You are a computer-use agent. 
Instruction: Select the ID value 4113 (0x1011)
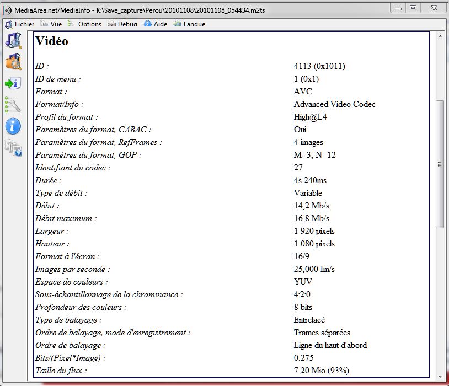[x=319, y=66]
